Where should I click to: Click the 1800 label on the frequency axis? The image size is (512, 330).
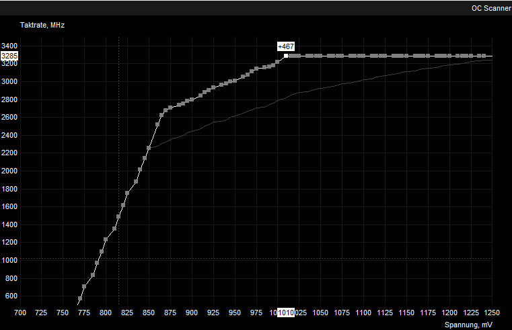click(9, 189)
